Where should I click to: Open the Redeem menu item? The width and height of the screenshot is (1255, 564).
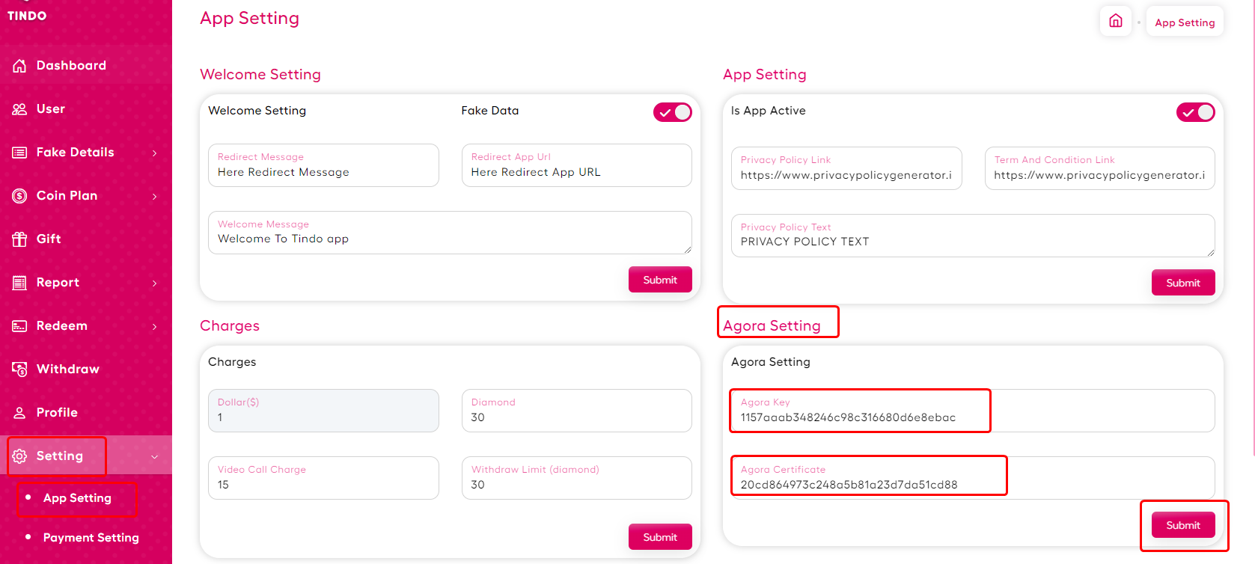62,326
